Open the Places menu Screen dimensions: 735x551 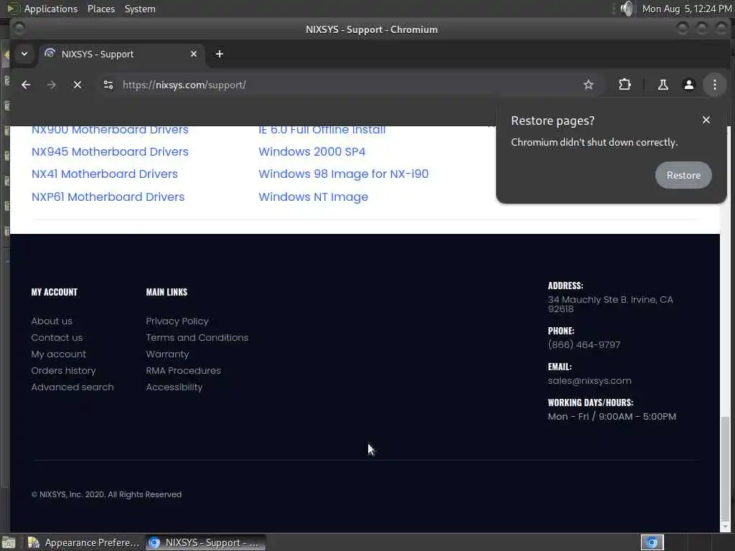tap(100, 9)
